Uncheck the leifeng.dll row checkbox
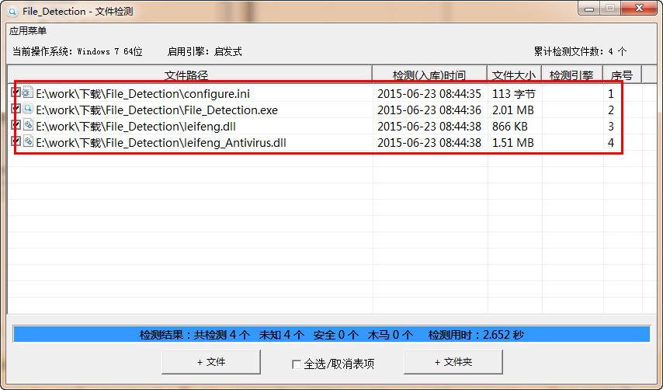 coord(16,125)
